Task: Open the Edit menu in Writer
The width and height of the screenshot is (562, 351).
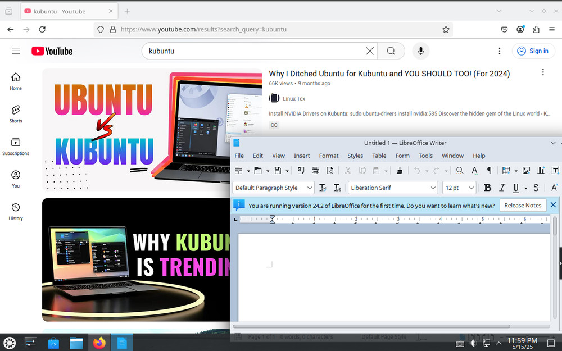Action: point(258,156)
